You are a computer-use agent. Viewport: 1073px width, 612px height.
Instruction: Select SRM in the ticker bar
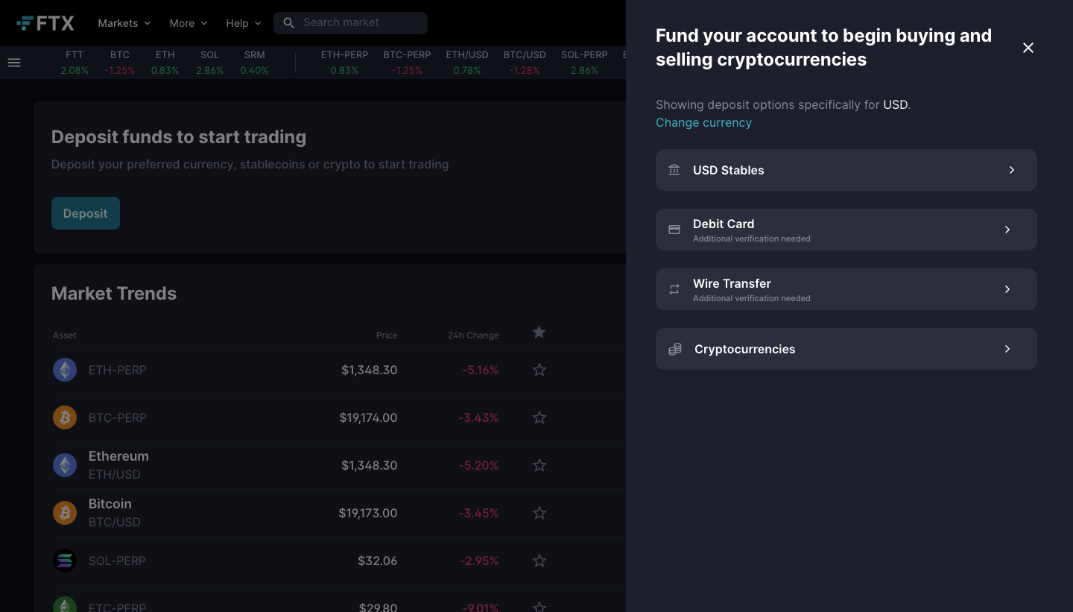(x=255, y=63)
